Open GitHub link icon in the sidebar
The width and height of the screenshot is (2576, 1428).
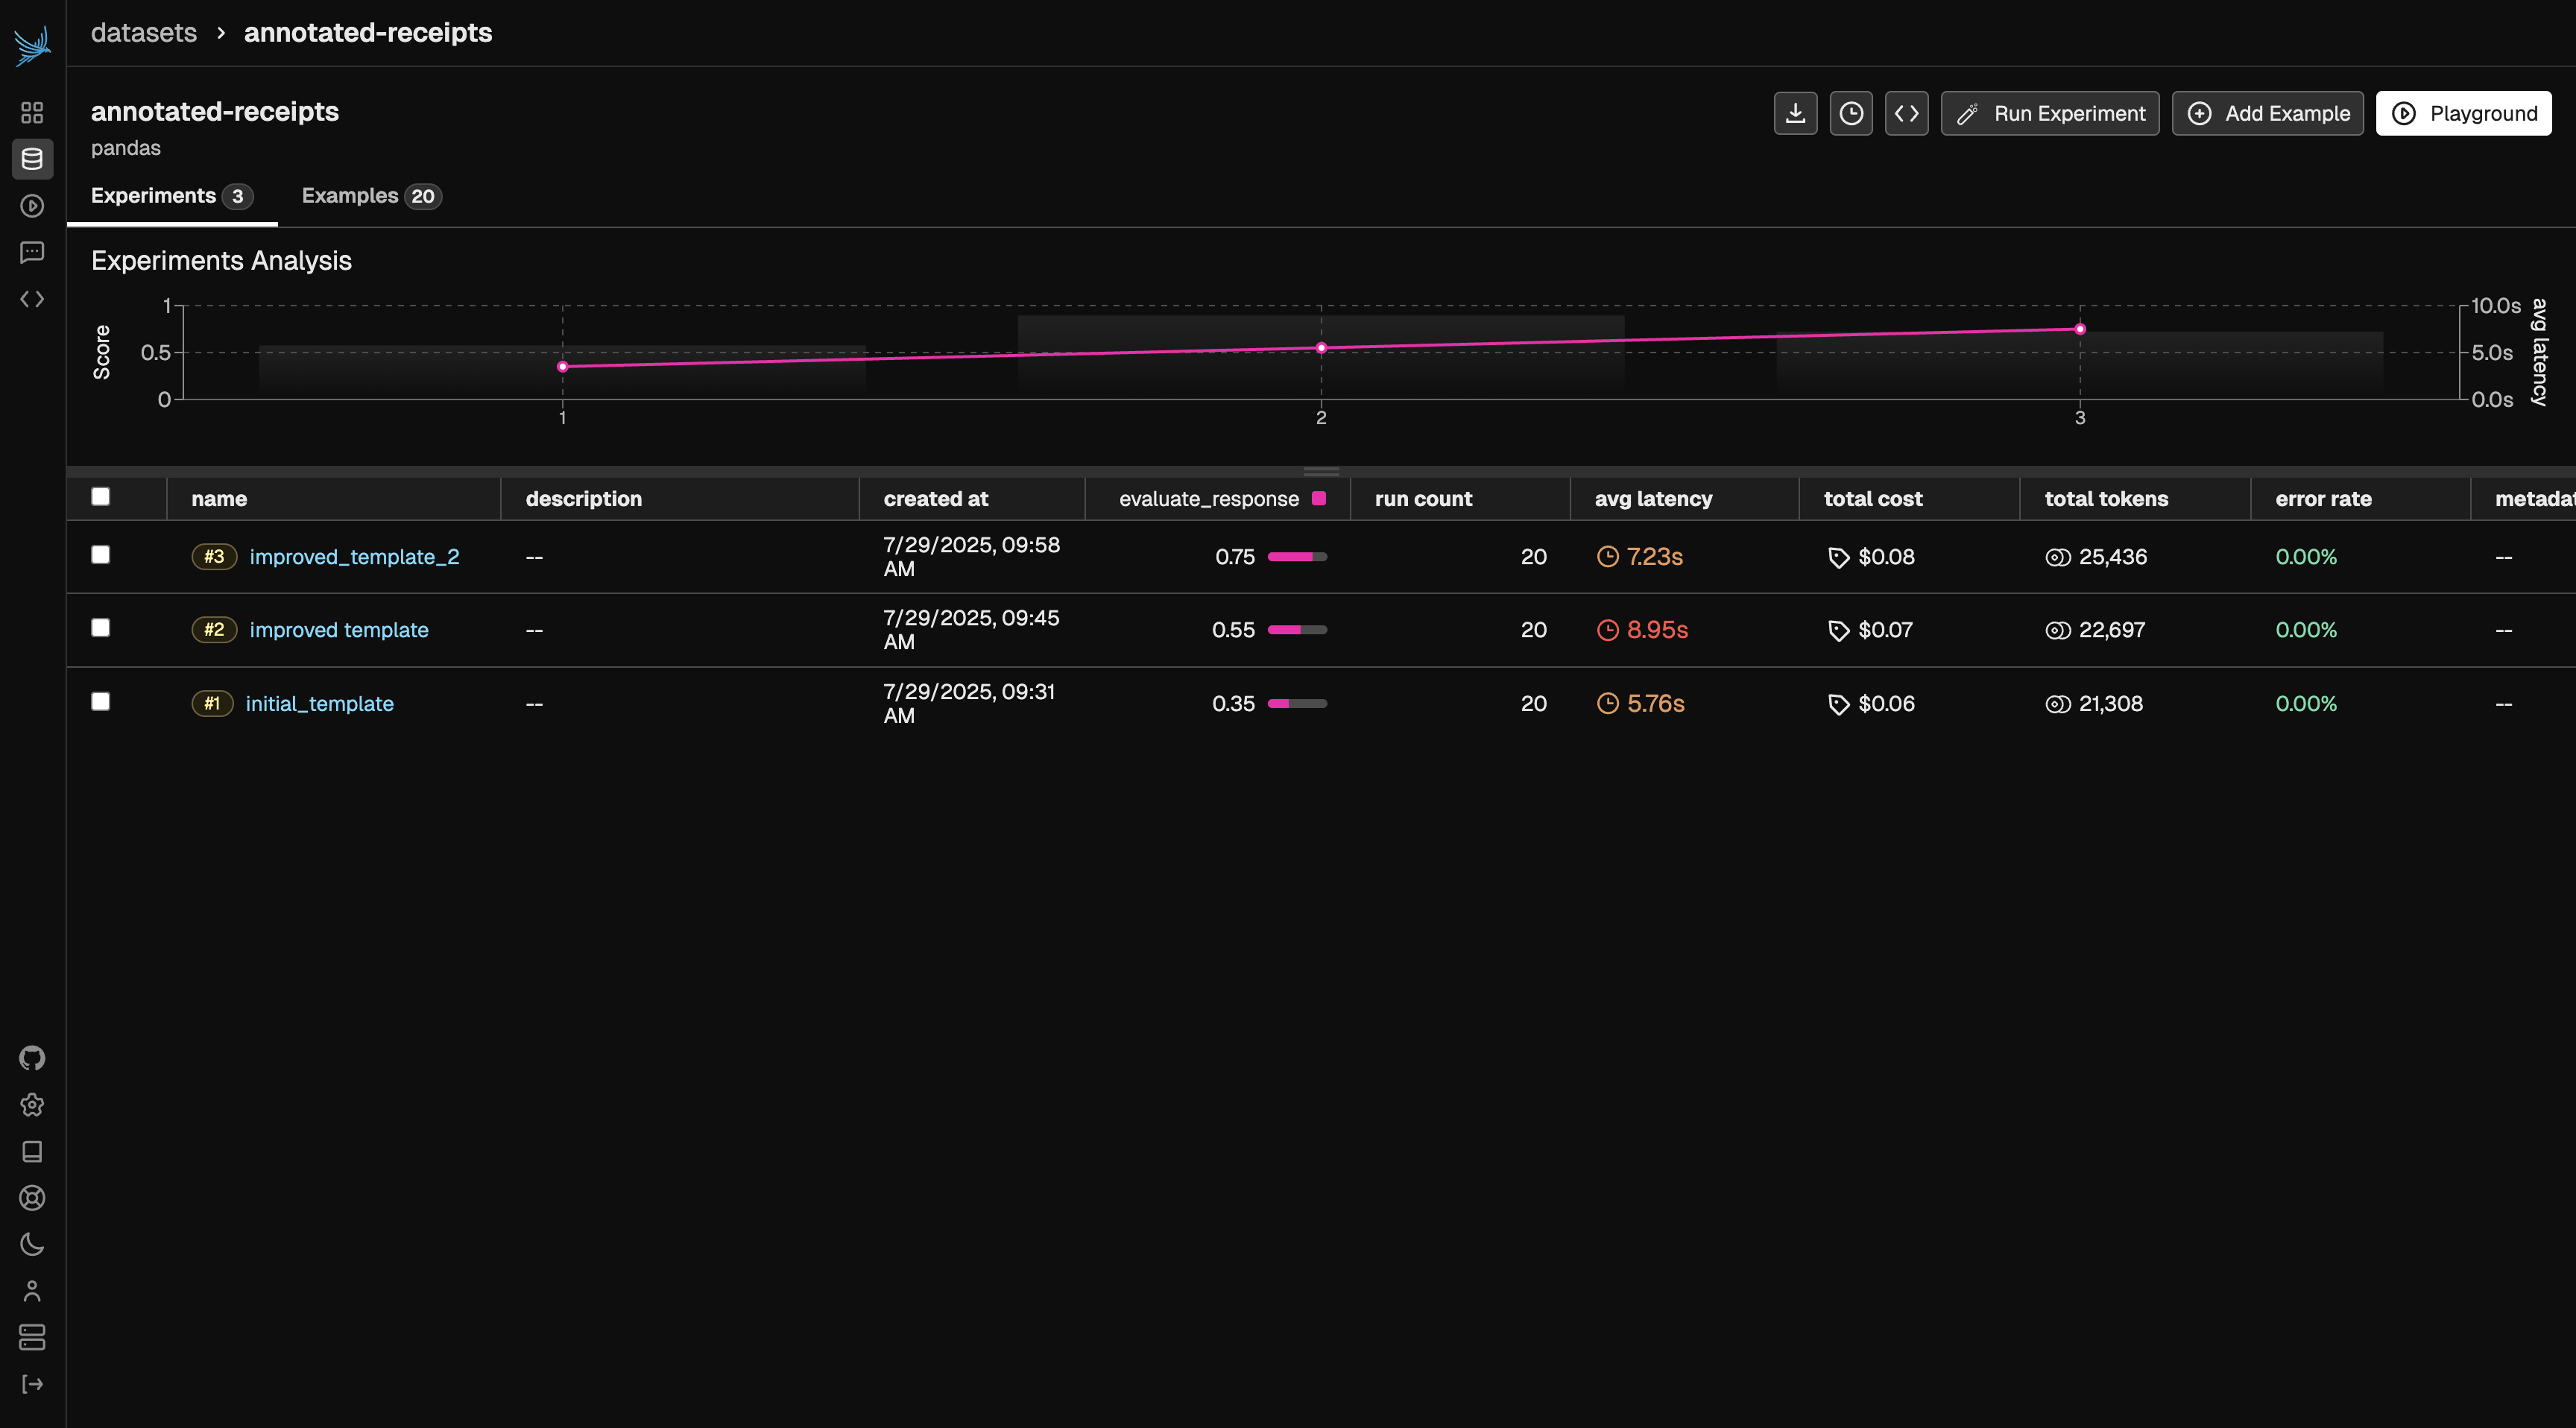click(32, 1058)
